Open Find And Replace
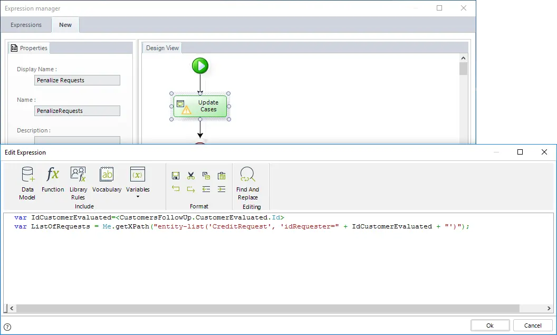The image size is (557, 335). click(247, 183)
